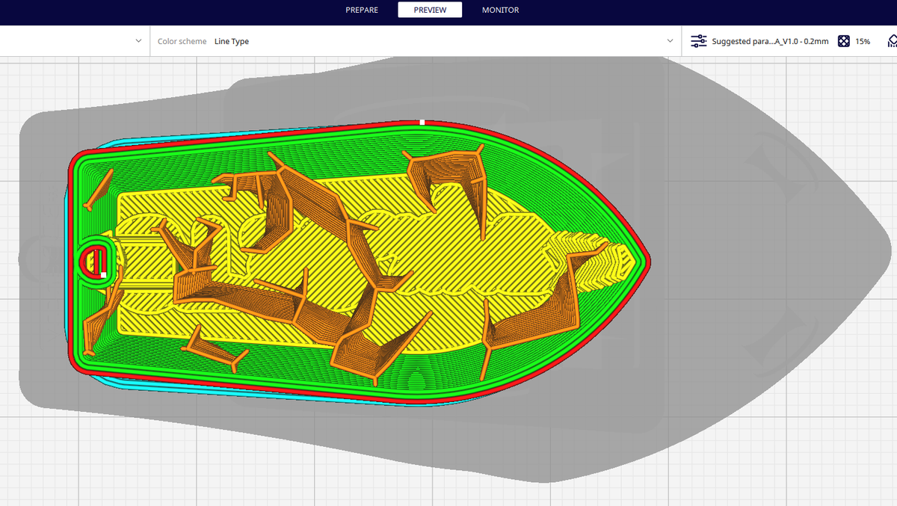Expand the chevron to the right of Line Type
The image size is (897, 506).
pos(671,41)
